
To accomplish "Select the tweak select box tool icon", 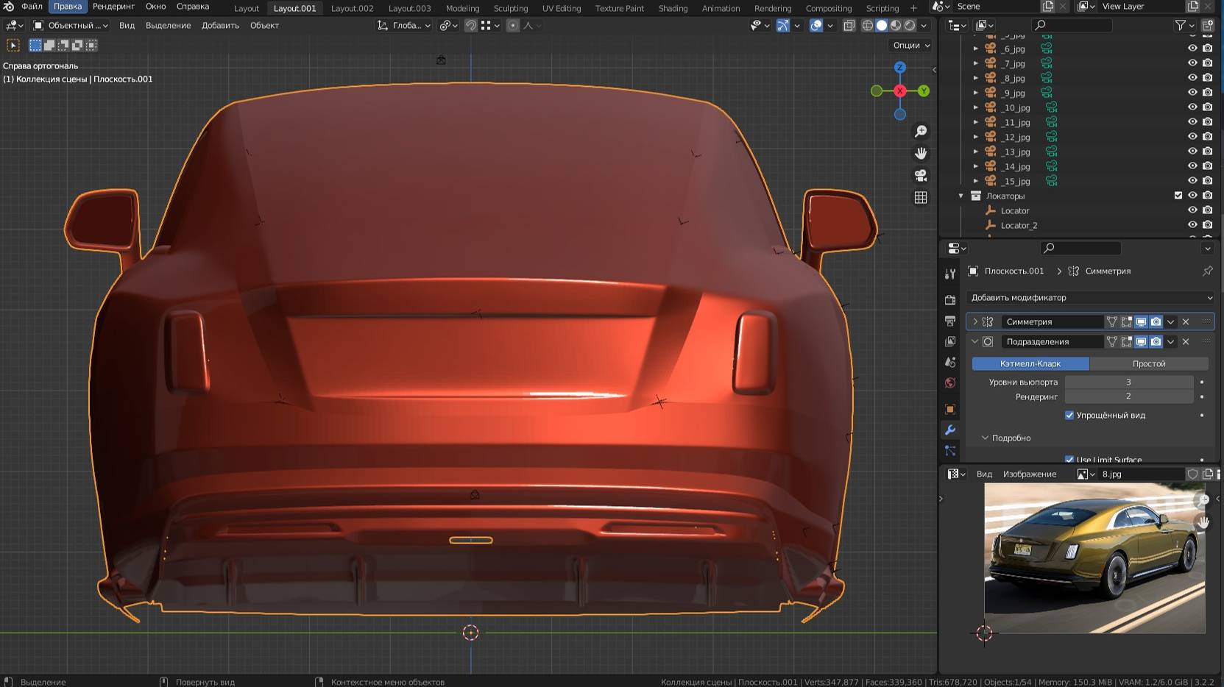I will click(13, 45).
